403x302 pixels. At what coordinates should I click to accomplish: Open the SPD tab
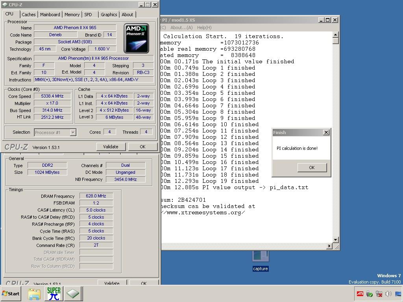88,15
